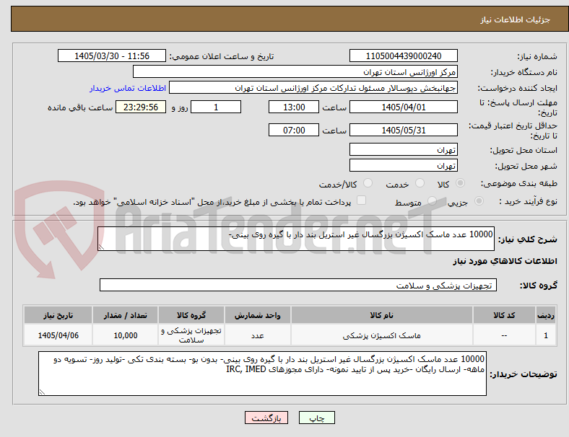Screen dimensions: 569x437
Task: Click the response deadline date 1405/04/01
Action: pos(404,107)
